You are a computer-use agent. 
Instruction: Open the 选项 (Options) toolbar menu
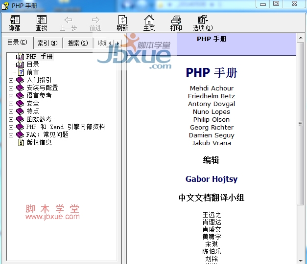(203, 23)
